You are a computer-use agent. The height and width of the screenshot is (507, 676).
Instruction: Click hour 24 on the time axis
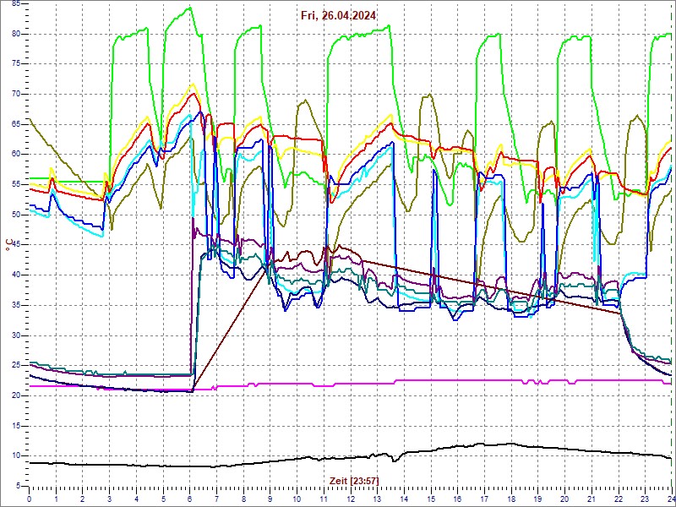click(x=671, y=499)
